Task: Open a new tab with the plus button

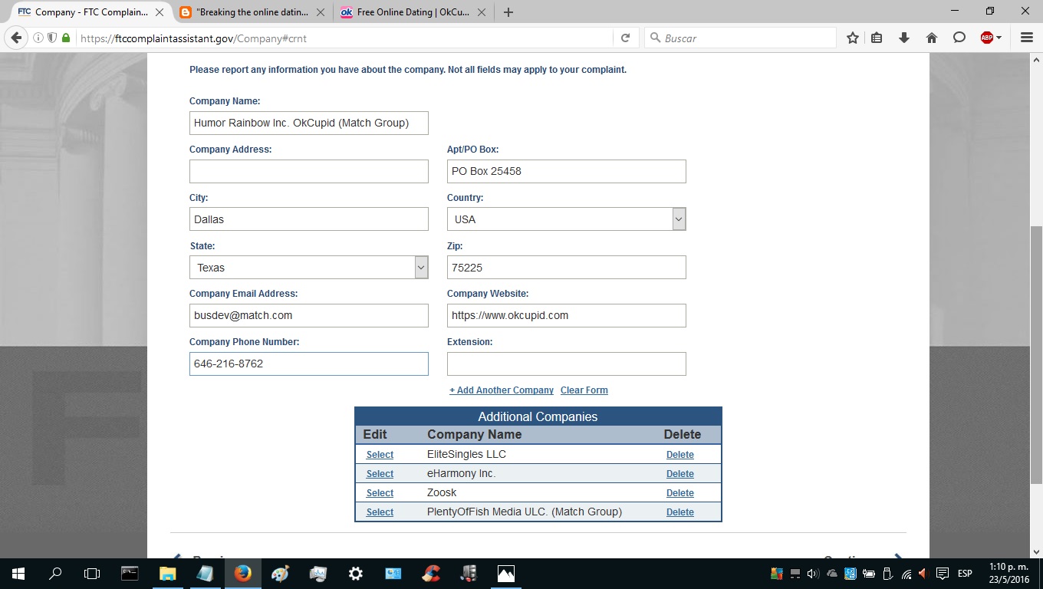Action: tap(508, 12)
